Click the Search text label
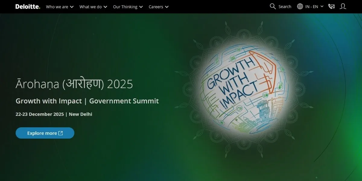 [x=285, y=7]
